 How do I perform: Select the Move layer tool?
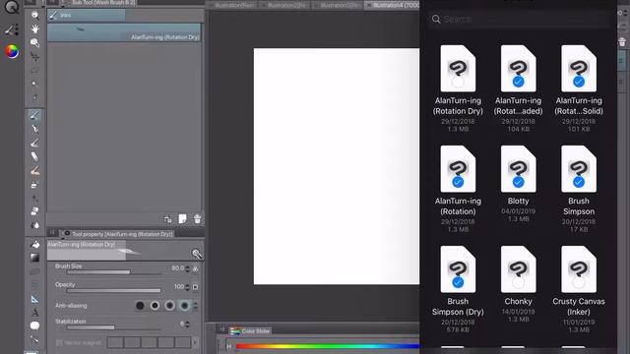(x=35, y=57)
